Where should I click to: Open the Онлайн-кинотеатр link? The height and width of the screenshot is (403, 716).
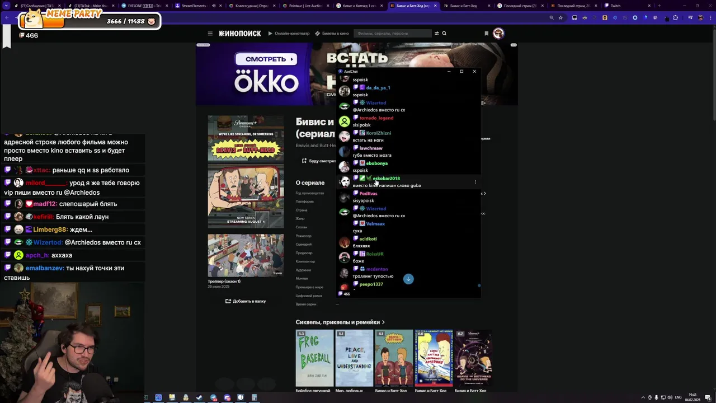pyautogui.click(x=289, y=34)
